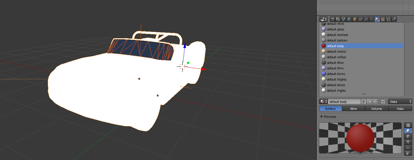The height and width of the screenshot is (160, 414).
Task: Click the Preview panel drag grip
Action: pos(410,117)
